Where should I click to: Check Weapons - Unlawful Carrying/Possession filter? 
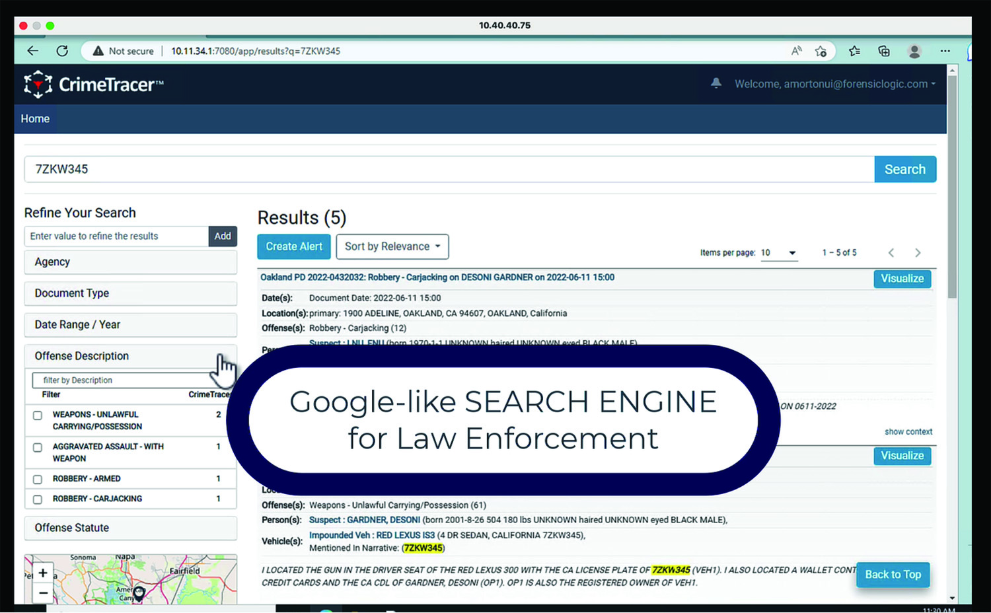38,415
